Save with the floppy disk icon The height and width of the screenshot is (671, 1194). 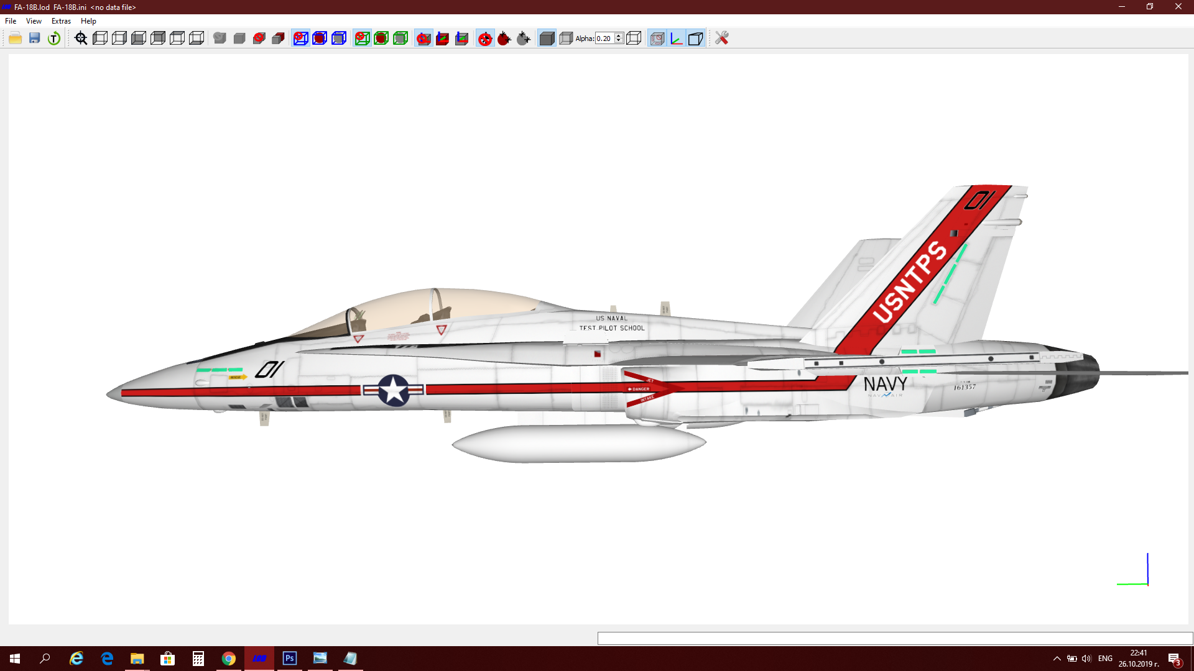(x=35, y=39)
